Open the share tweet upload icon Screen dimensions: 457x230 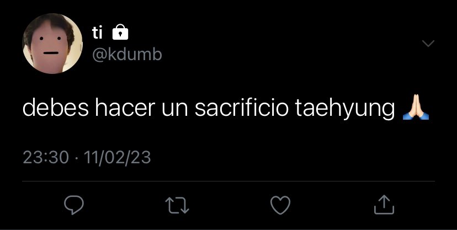click(x=384, y=205)
